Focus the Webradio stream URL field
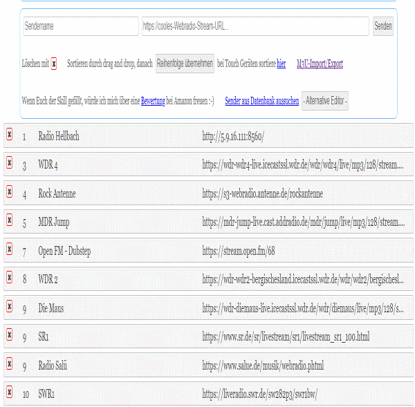 (x=255, y=26)
